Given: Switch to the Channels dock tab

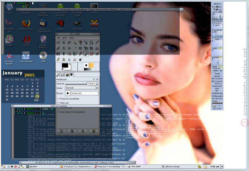Looking at the screenshot, I should (x=67, y=75).
